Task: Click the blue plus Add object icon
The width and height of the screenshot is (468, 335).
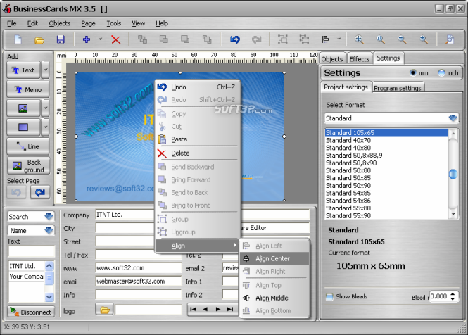Action: tap(87, 39)
